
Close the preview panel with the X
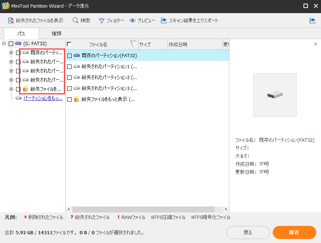[x=315, y=44]
